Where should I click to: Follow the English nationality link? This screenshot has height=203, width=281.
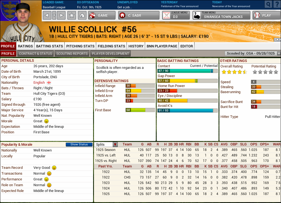39,82
